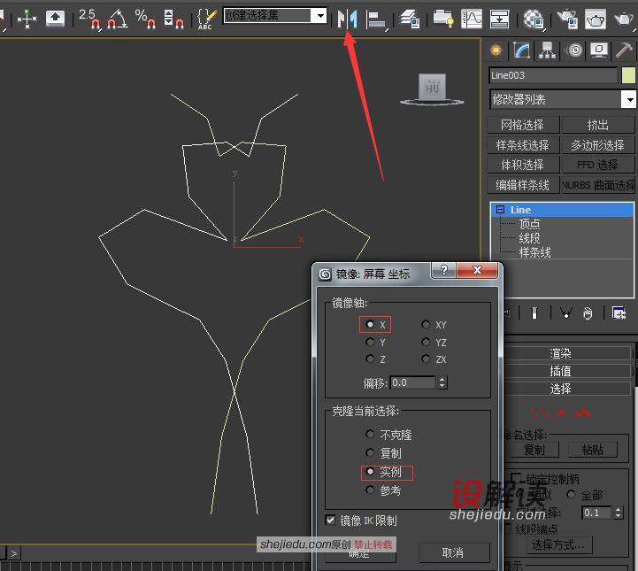Click the object color swatch beside Line003
This screenshot has height=571, width=638.
(x=628, y=76)
